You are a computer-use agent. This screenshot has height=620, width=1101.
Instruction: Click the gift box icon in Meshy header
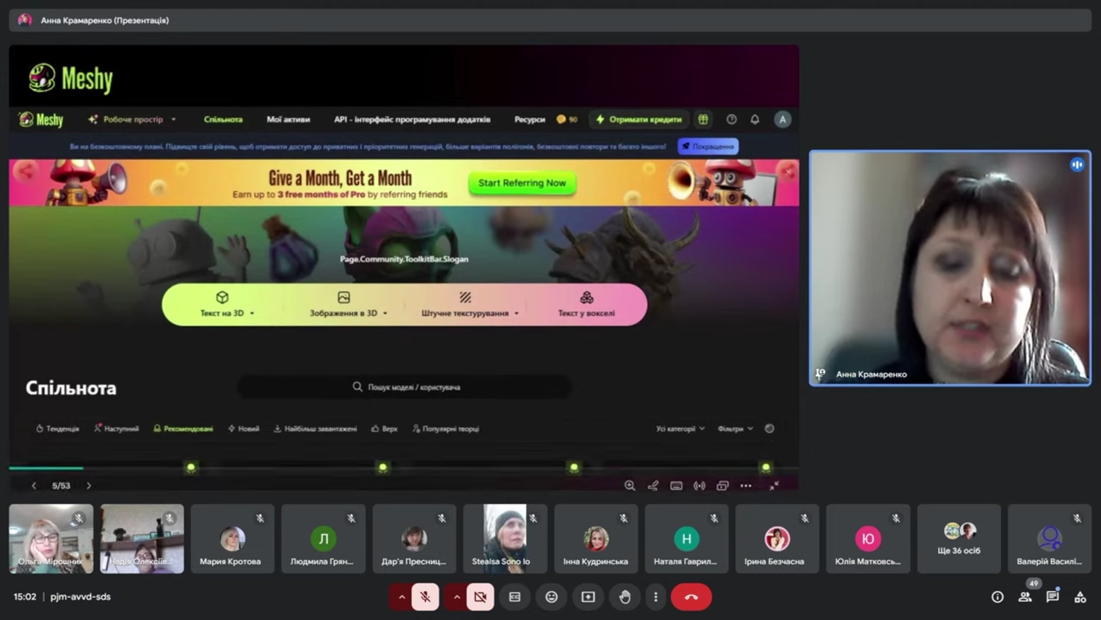(x=703, y=119)
